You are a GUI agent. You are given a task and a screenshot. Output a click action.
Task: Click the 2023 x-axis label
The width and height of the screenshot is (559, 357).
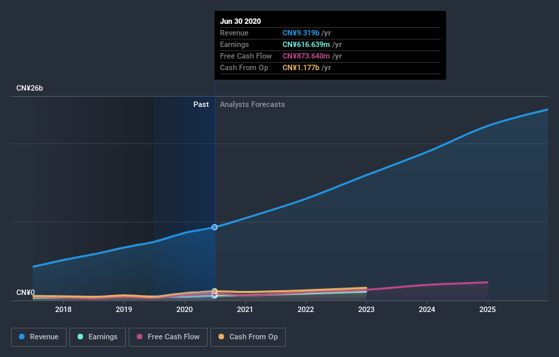(366, 309)
